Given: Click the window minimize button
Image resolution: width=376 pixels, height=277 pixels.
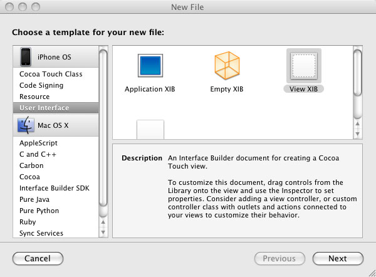Looking at the screenshot, I should click(x=23, y=7).
